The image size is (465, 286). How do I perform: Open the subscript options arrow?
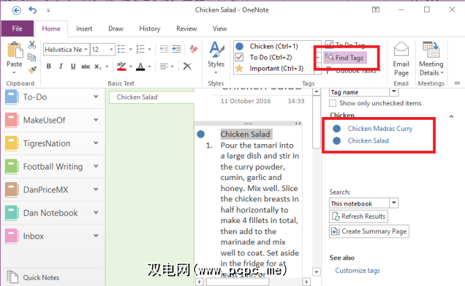point(107,66)
